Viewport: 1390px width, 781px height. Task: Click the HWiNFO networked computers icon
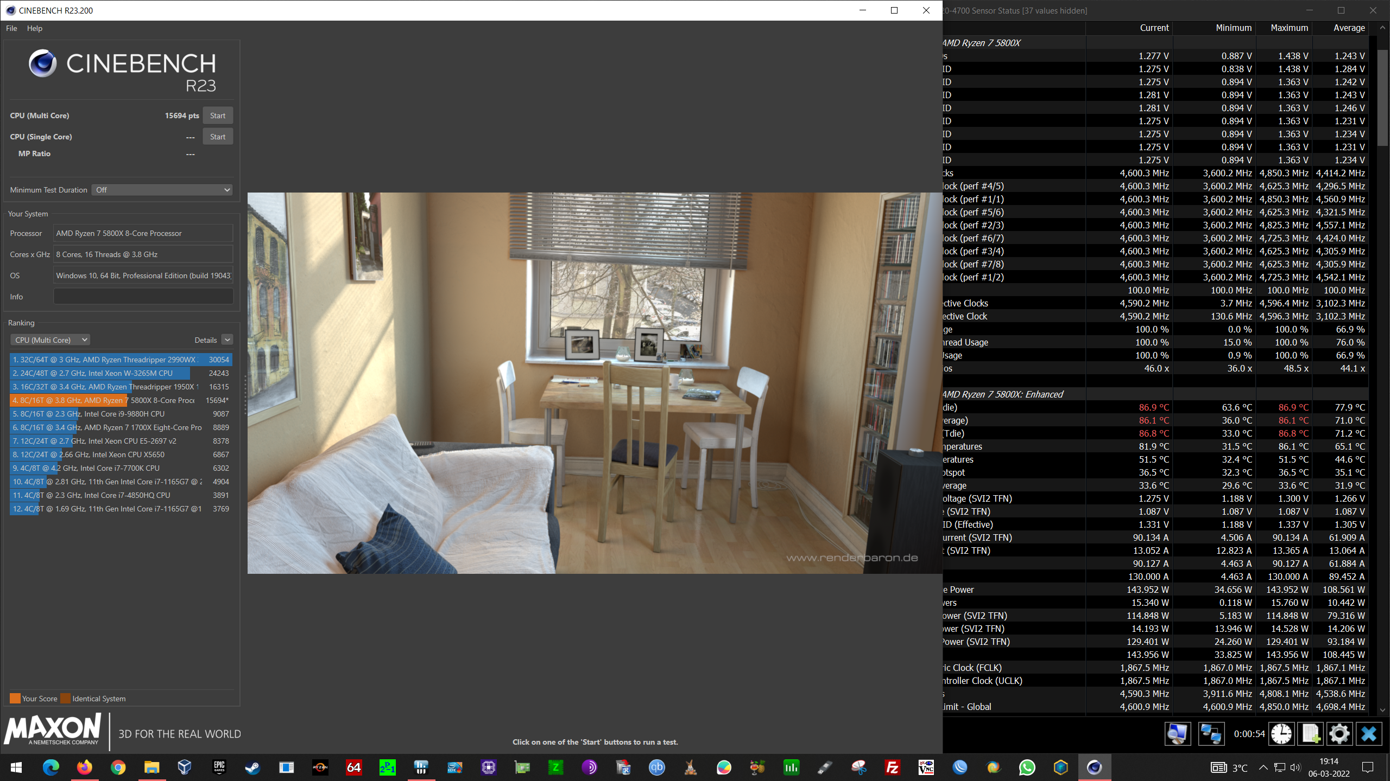pos(1211,734)
